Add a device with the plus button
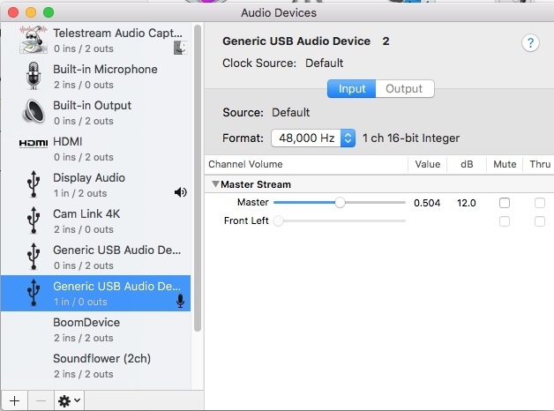This screenshot has height=411, width=554. (x=14, y=400)
